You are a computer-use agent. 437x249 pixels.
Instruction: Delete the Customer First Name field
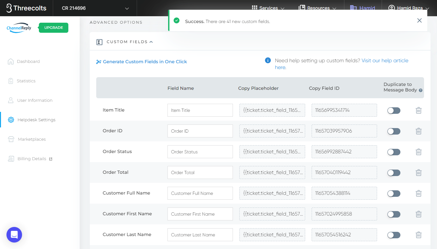(x=419, y=214)
